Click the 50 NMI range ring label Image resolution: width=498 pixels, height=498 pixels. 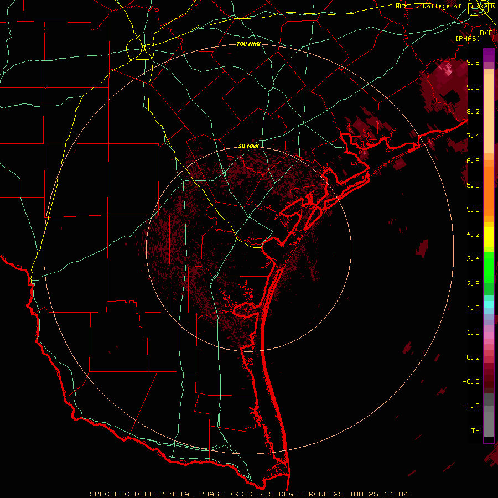[248, 146]
